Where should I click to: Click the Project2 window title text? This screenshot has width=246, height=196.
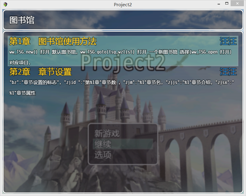click(x=123, y=5)
